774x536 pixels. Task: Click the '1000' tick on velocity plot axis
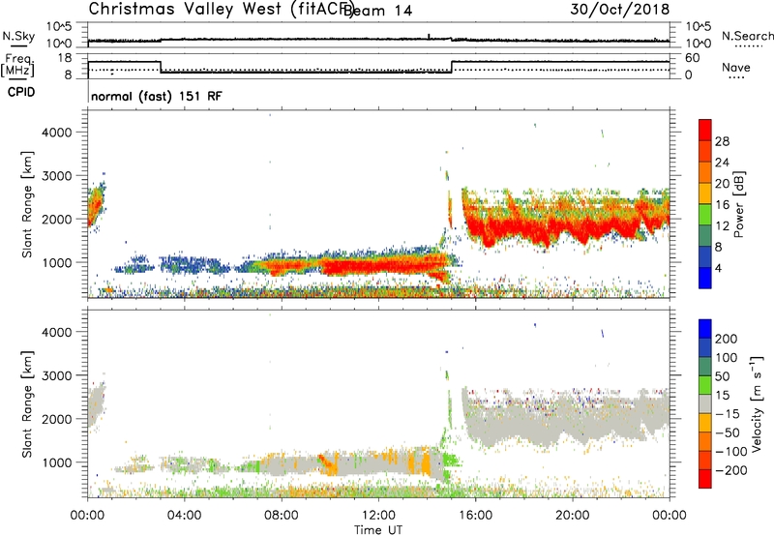tap(56, 462)
